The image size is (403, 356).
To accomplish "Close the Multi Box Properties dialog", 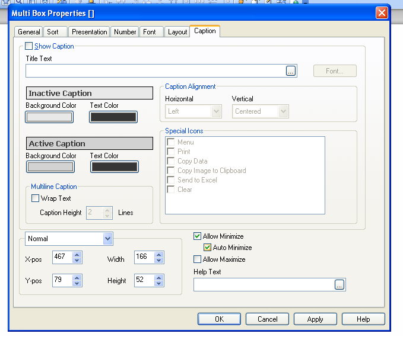I will pyautogui.click(x=382, y=13).
